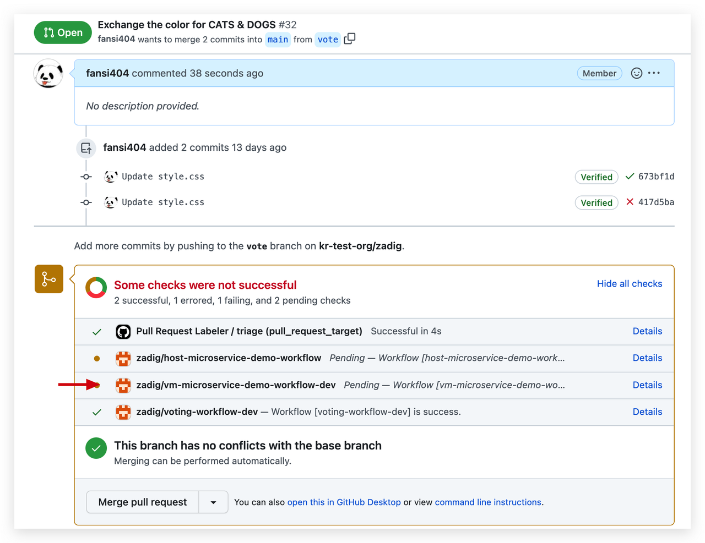Open Details for Pull Request Labeler check

[647, 331]
